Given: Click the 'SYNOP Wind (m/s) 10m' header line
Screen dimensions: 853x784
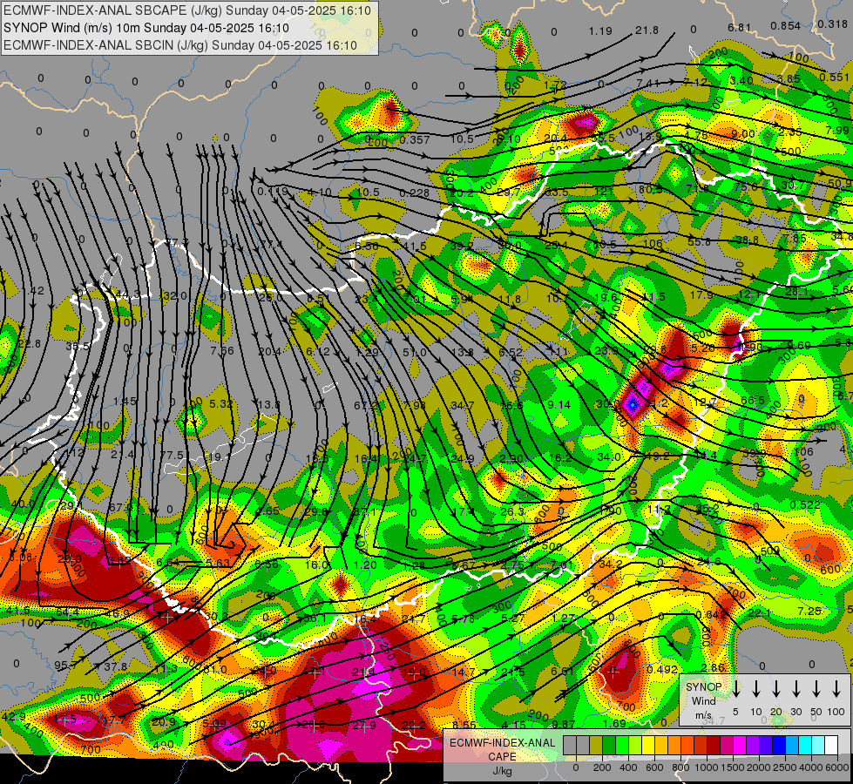Looking at the screenshot, I should (x=146, y=28).
